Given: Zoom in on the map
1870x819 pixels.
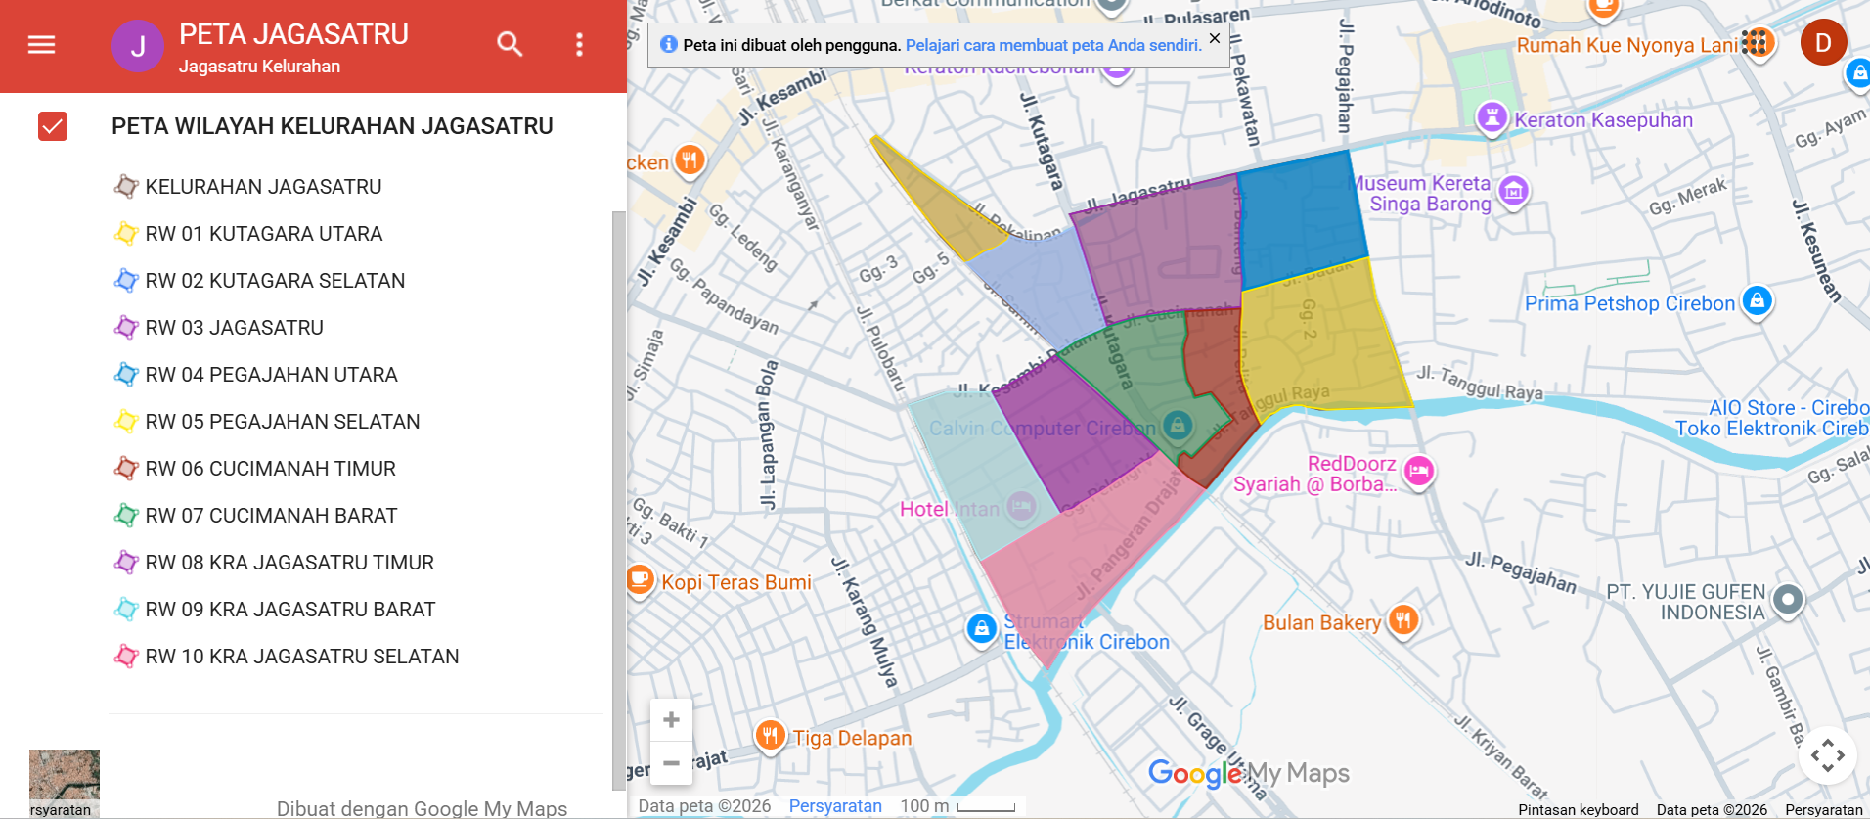Looking at the screenshot, I should (671, 720).
